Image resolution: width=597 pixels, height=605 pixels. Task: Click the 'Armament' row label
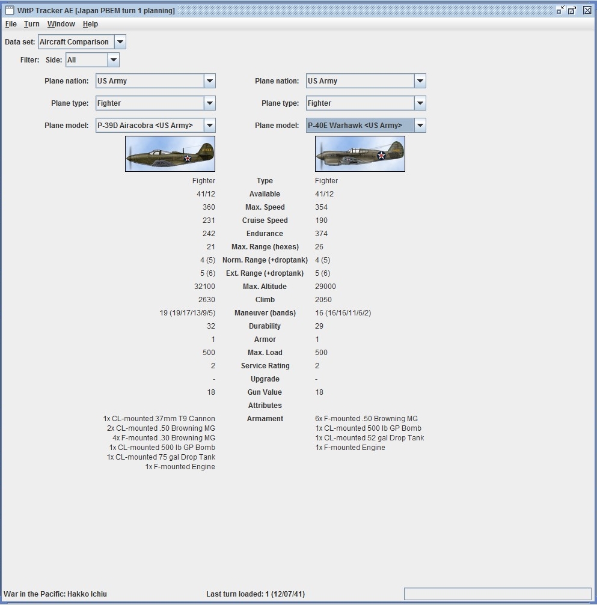coord(265,419)
